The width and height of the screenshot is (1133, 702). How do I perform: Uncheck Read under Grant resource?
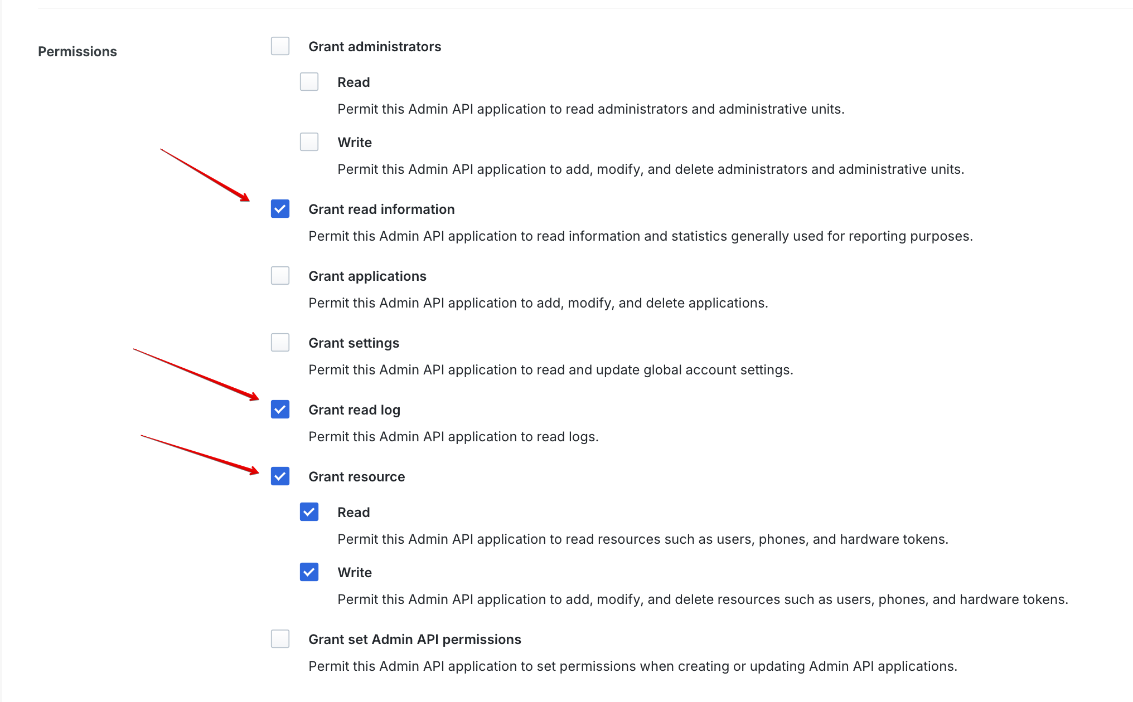point(309,512)
